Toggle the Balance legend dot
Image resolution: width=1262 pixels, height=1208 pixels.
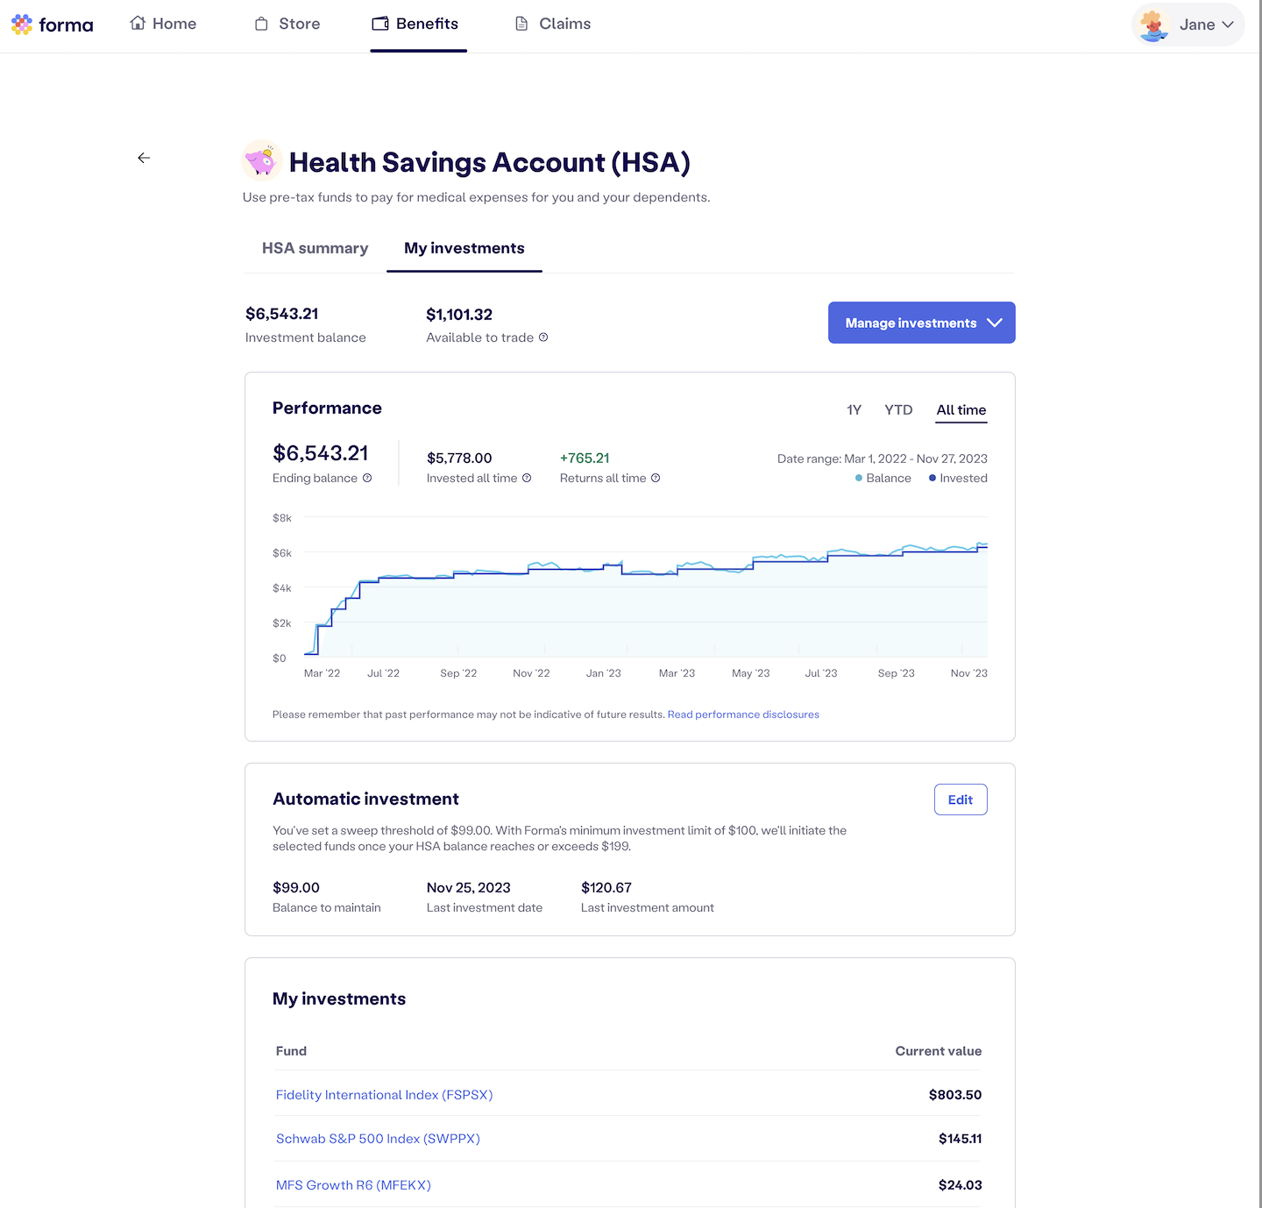click(859, 478)
